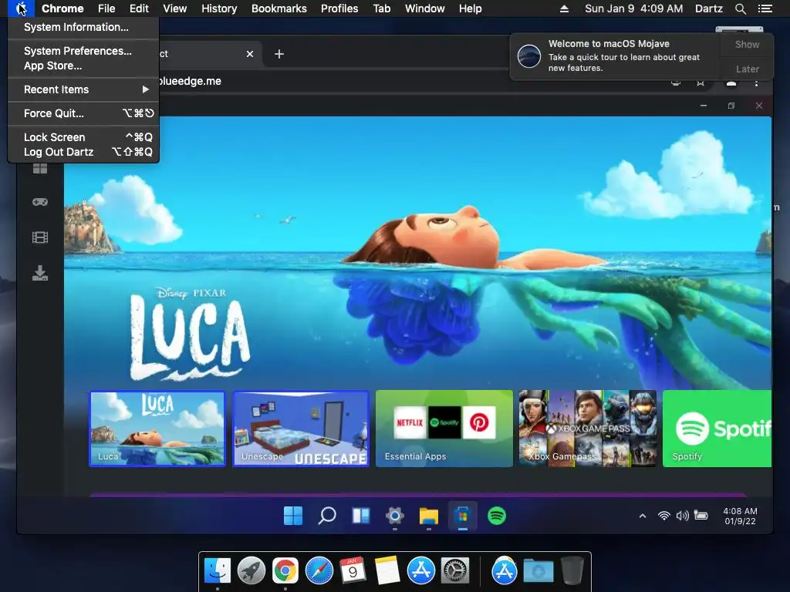Open Finder from the dock
This screenshot has height=592, width=790.
point(218,570)
